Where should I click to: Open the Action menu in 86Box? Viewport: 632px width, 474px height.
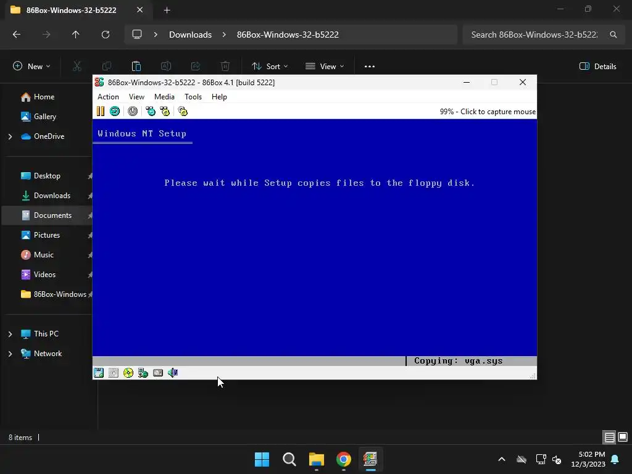click(108, 97)
